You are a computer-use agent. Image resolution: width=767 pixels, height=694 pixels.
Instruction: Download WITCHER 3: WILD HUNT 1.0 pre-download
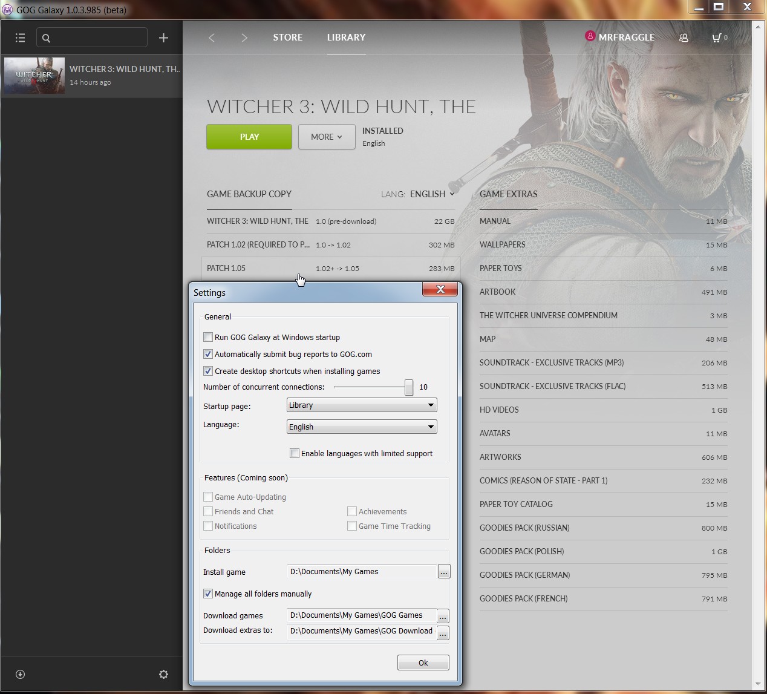(331, 221)
